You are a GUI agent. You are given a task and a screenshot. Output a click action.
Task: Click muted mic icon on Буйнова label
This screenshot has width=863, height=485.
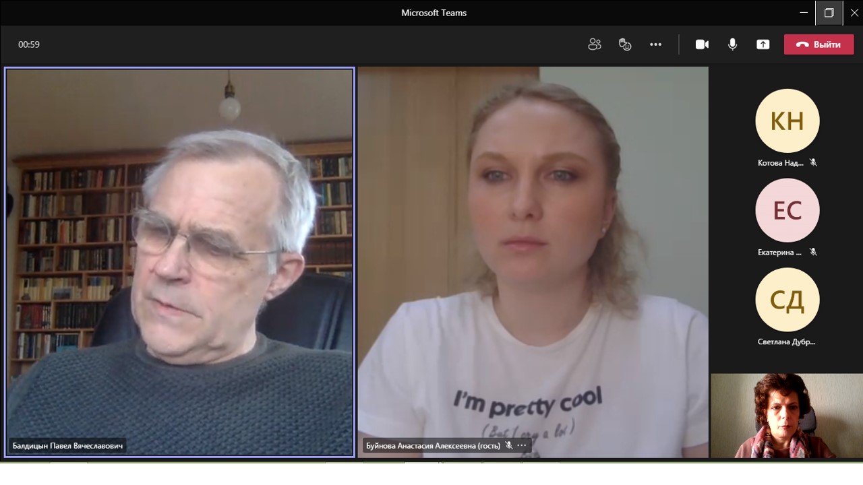(x=509, y=445)
